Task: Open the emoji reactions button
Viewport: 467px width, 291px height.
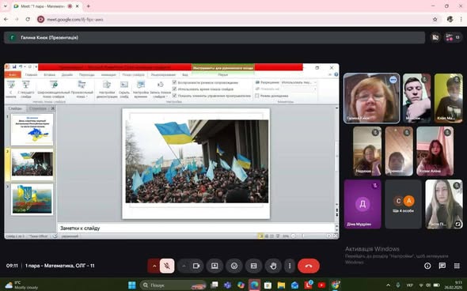Action: (x=234, y=266)
